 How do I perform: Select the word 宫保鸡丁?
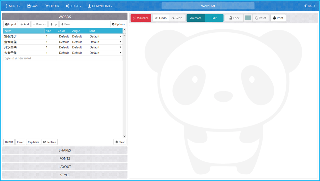pyautogui.click(x=10, y=36)
